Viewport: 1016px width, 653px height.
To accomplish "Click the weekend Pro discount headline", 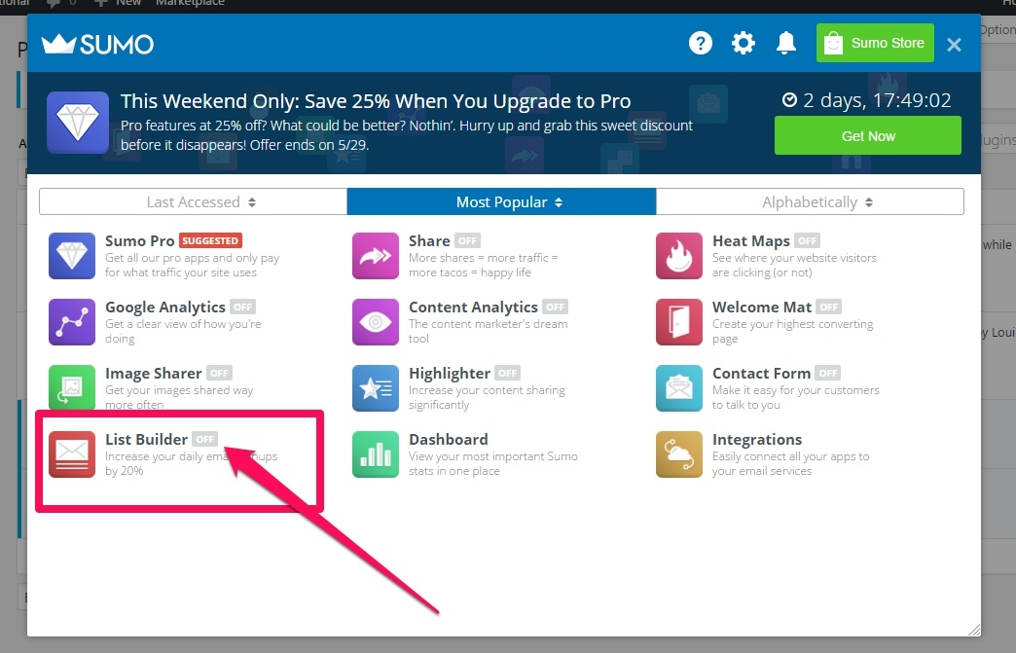I will click(376, 101).
